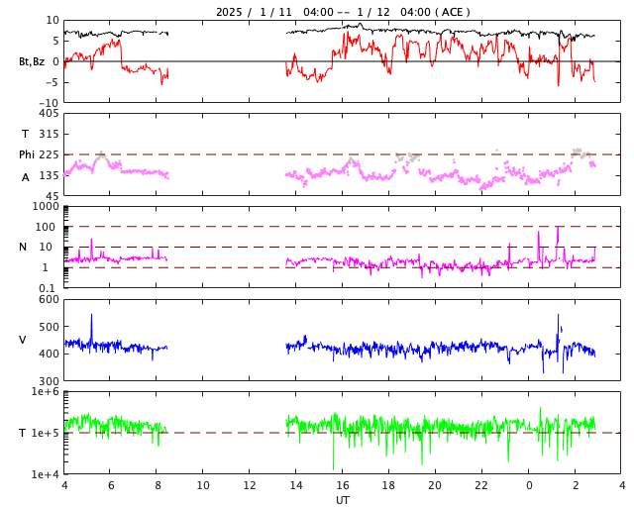
Task: Click the plot title with the ACE date range
Action: pyautogui.click(x=343, y=12)
